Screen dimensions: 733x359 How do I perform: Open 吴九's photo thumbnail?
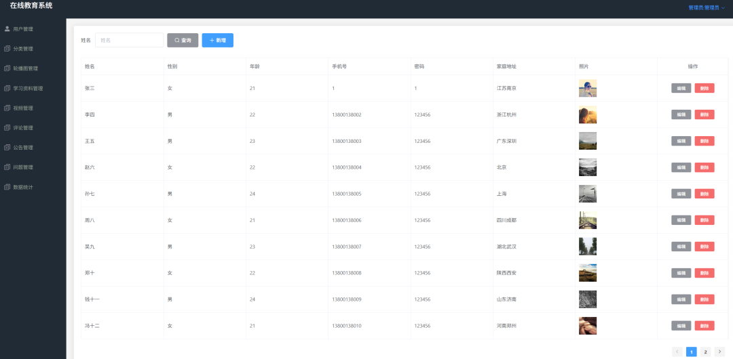click(x=588, y=247)
